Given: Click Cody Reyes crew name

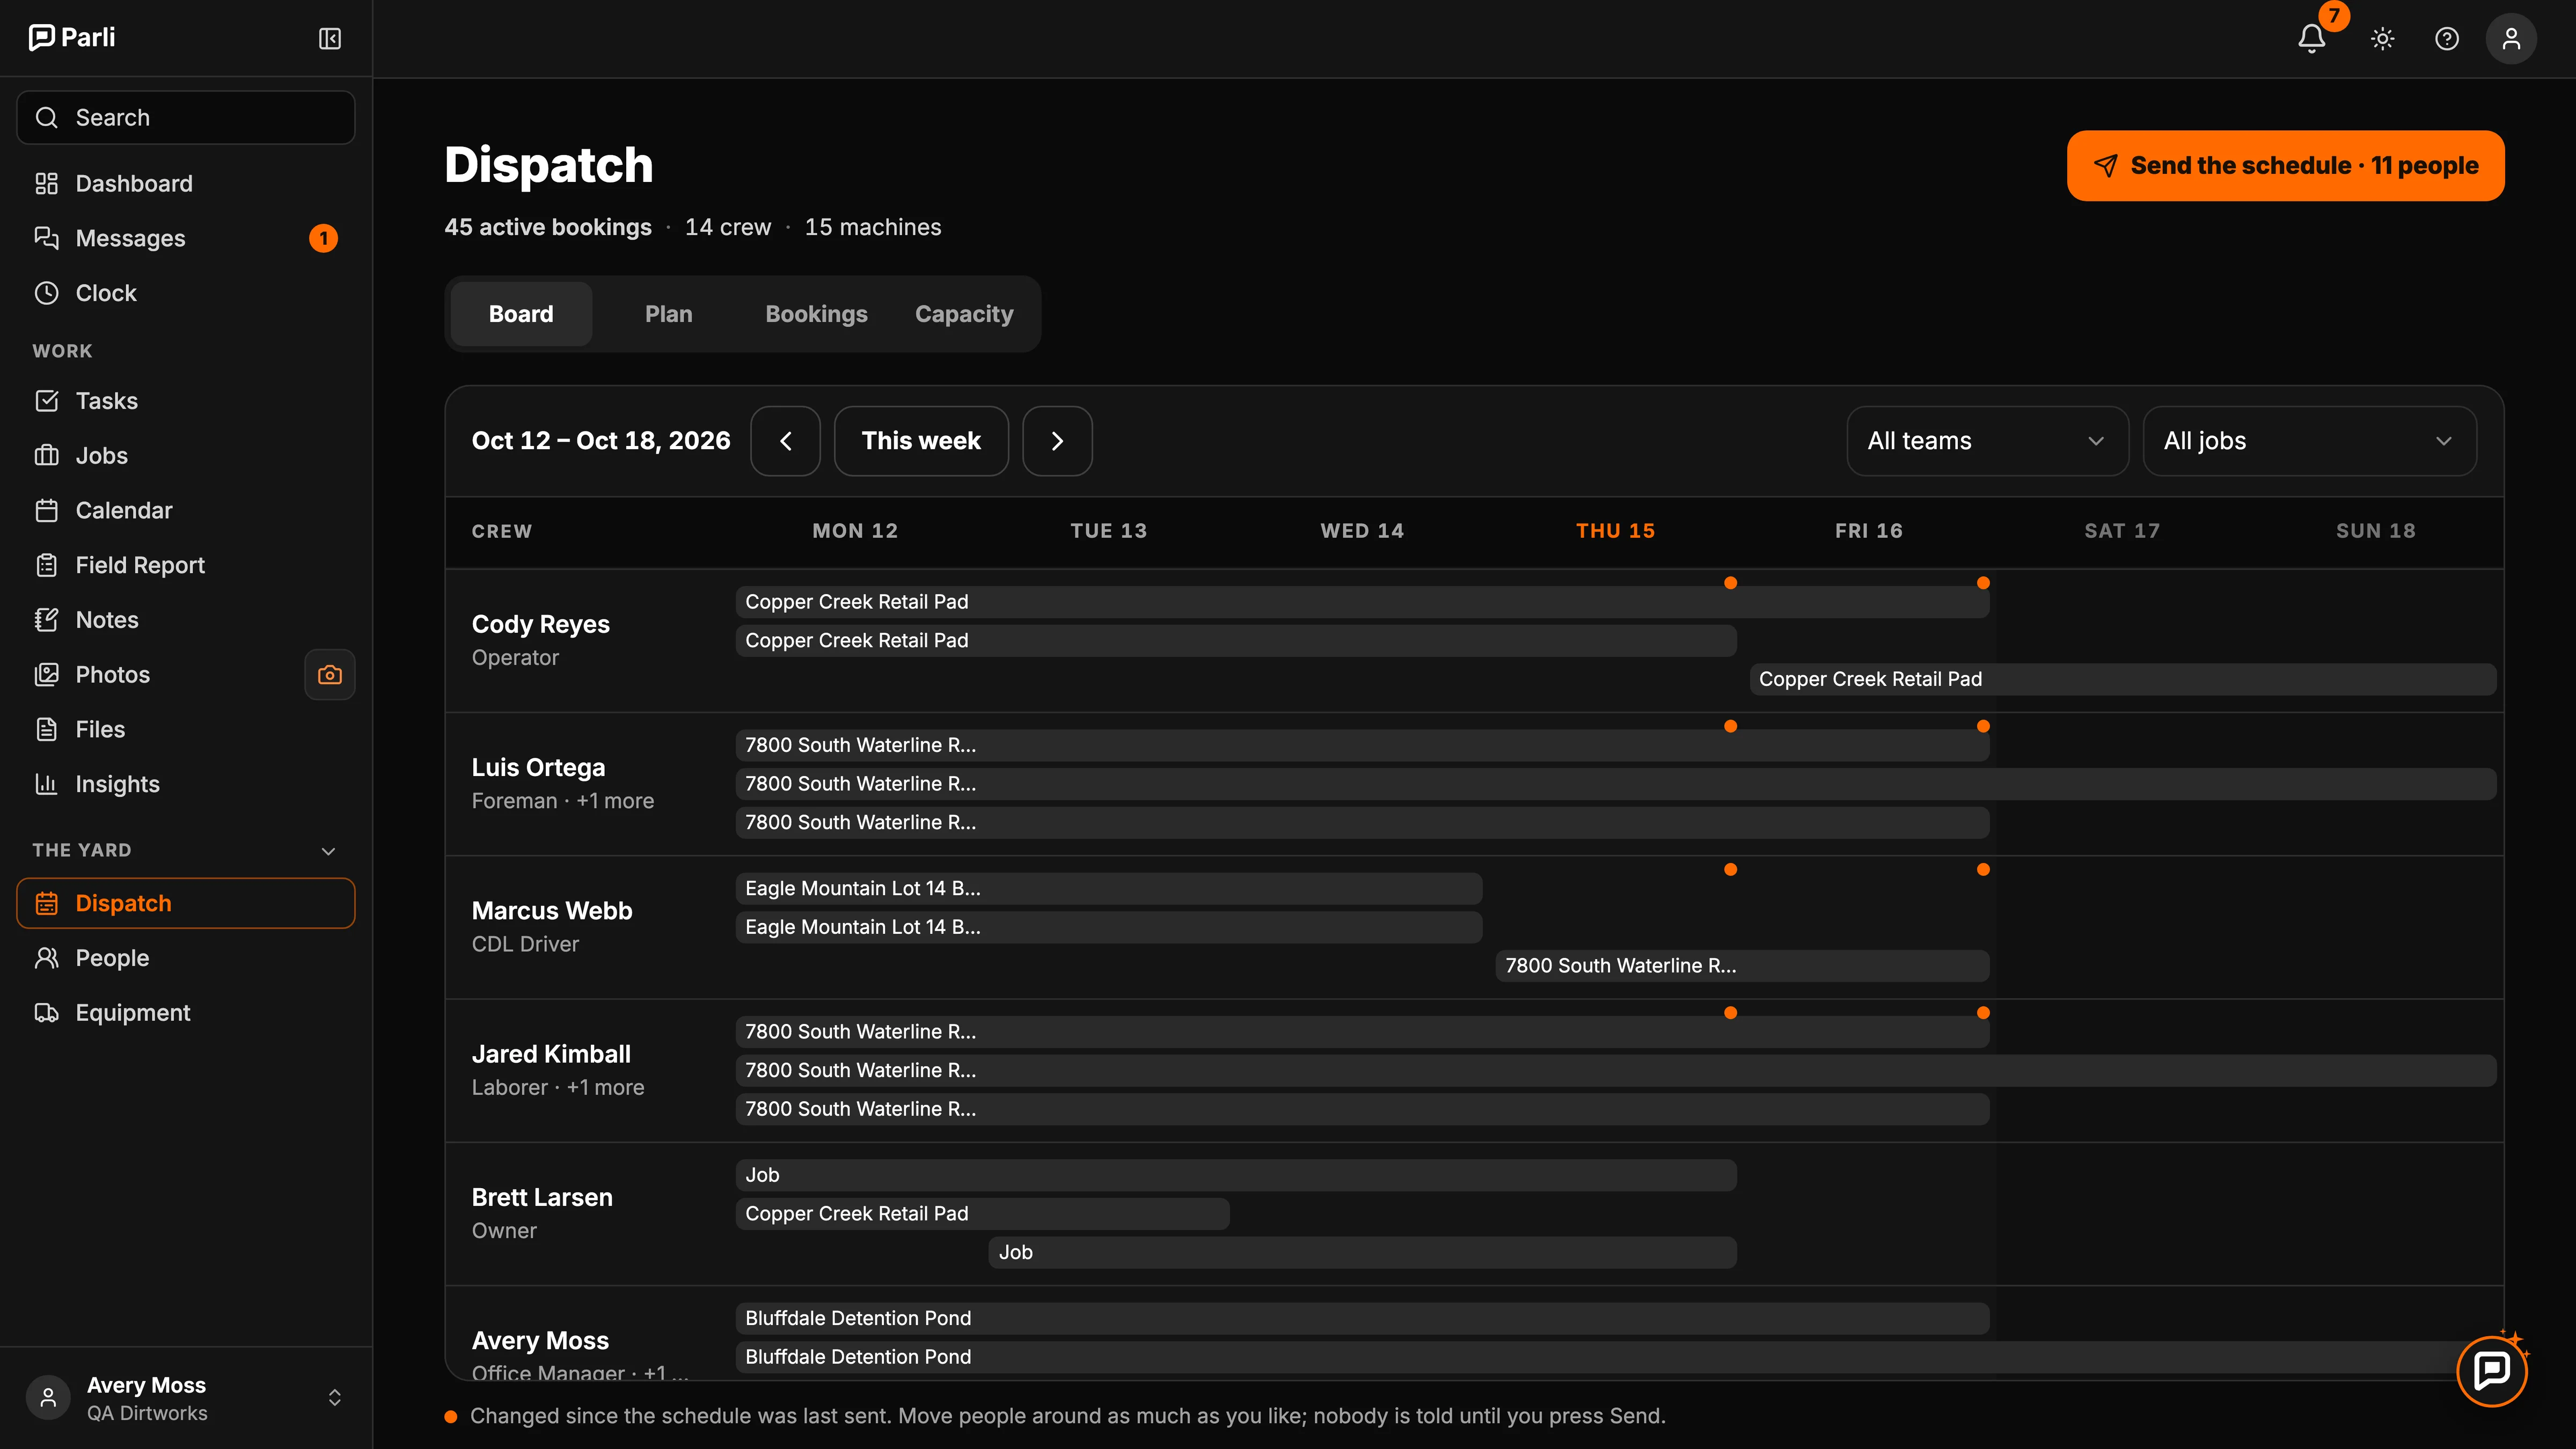Looking at the screenshot, I should 541,624.
